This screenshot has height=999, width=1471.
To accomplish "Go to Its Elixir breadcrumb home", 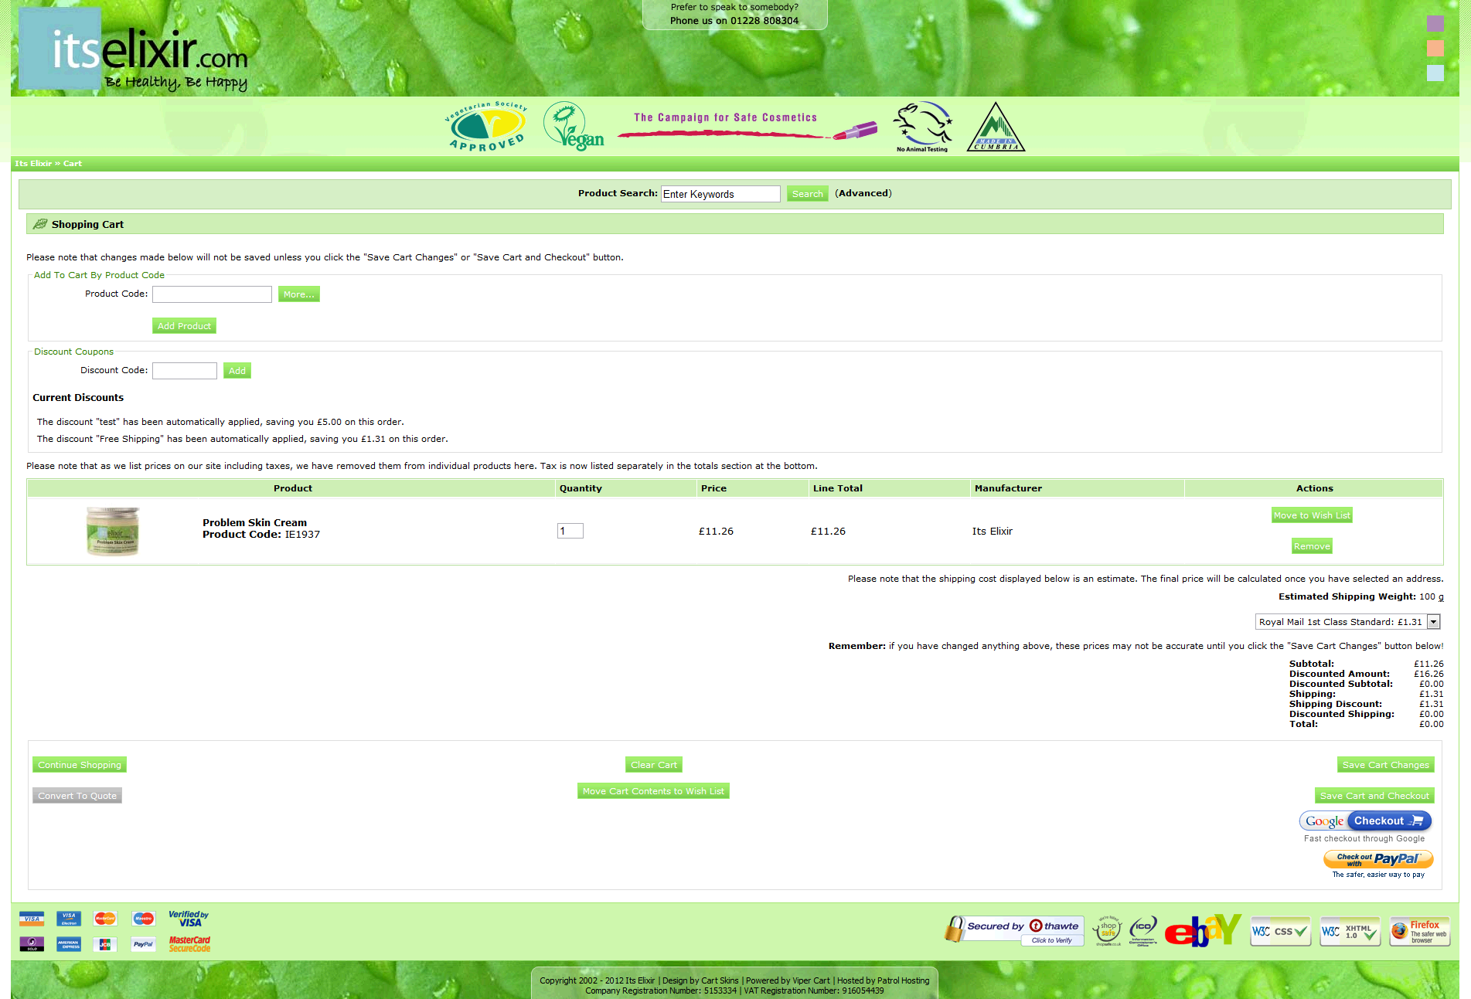I will click(x=32, y=164).
